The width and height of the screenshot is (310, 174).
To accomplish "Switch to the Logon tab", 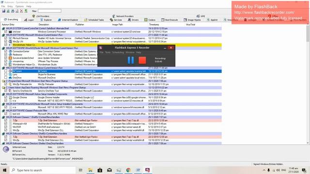I will pyautogui.click(x=29, y=20).
